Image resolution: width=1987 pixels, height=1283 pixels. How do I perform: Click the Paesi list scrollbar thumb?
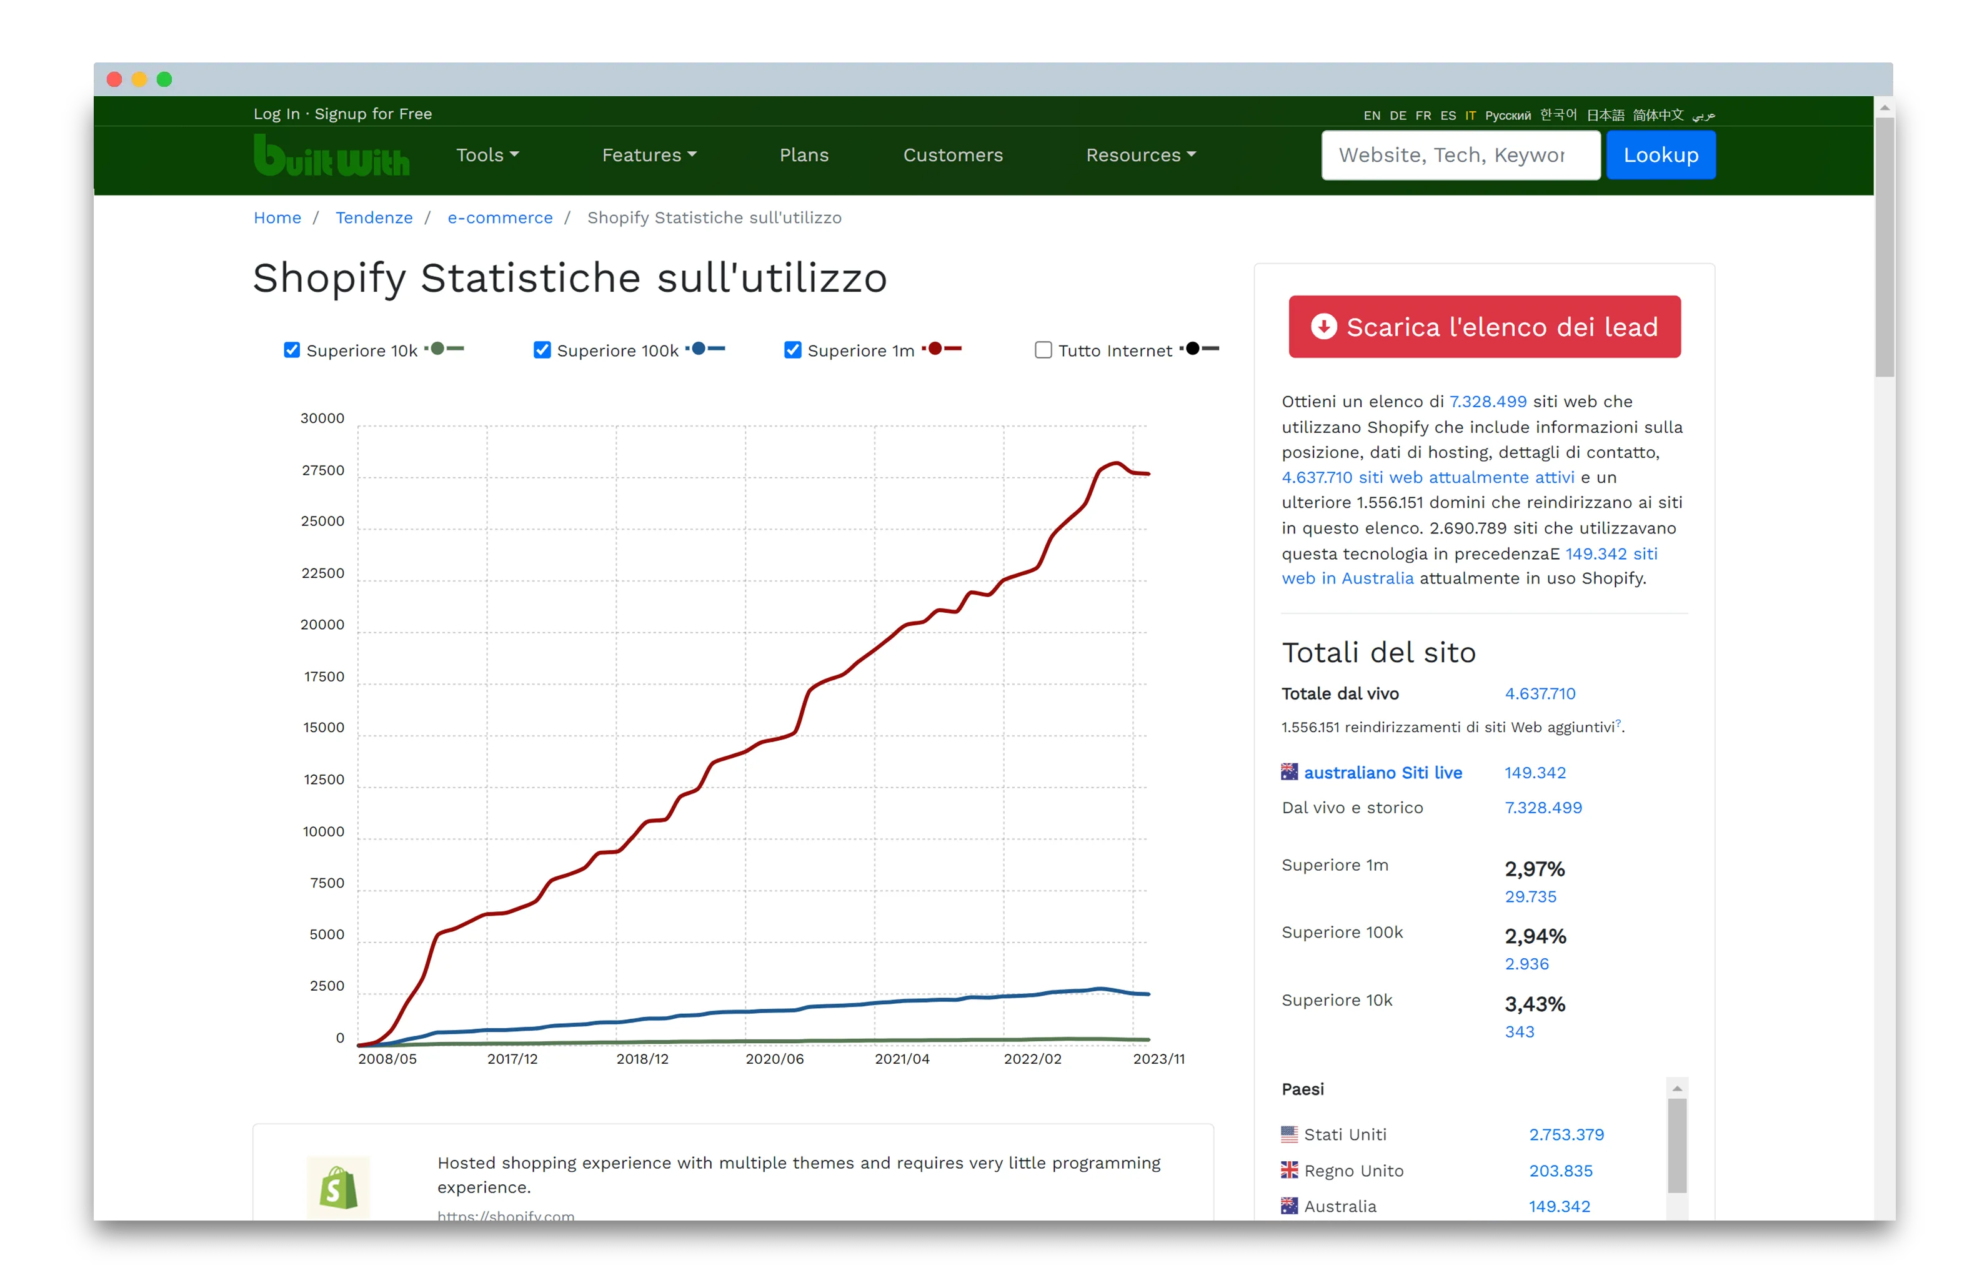click(x=1676, y=1145)
